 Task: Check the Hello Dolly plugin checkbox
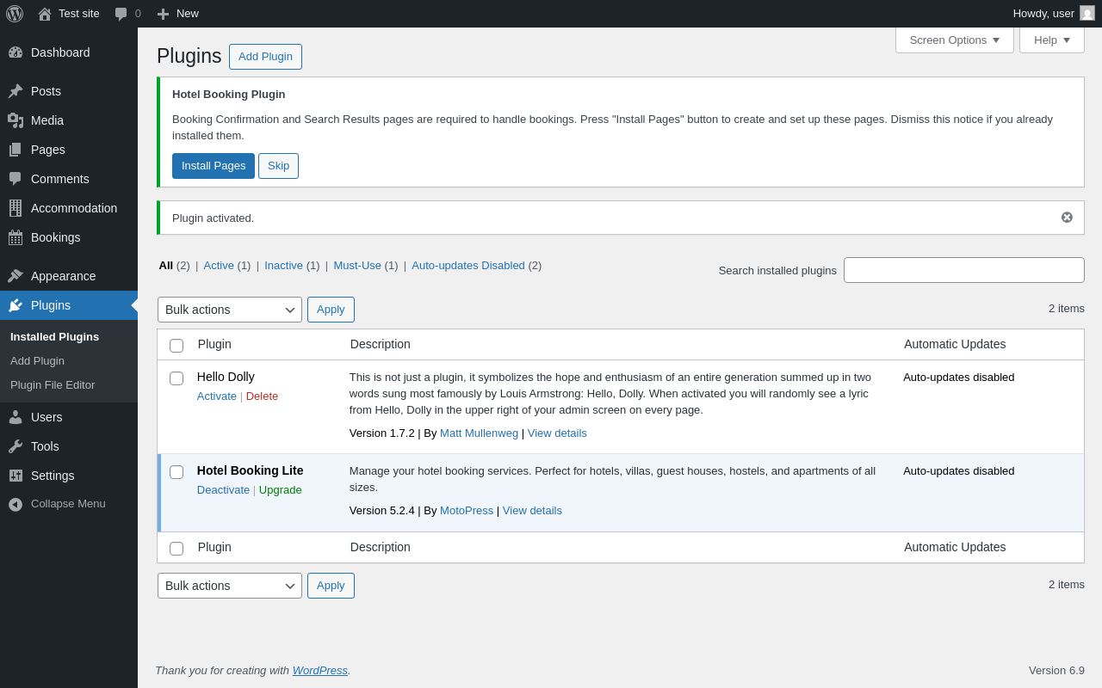click(176, 378)
